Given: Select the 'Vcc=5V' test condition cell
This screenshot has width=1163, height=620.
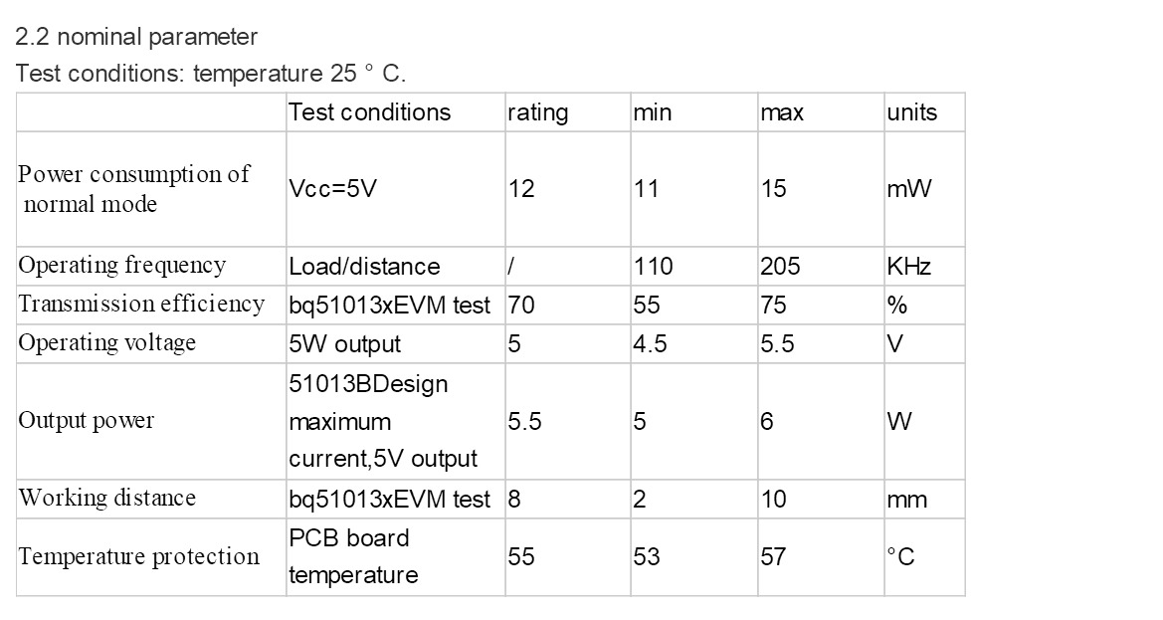Looking at the screenshot, I should pos(395,189).
